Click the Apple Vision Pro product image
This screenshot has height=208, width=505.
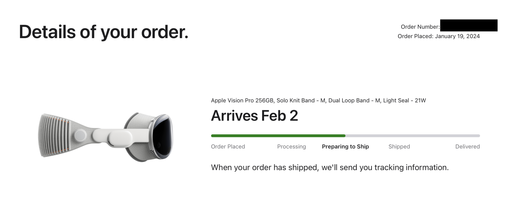[x=106, y=137]
